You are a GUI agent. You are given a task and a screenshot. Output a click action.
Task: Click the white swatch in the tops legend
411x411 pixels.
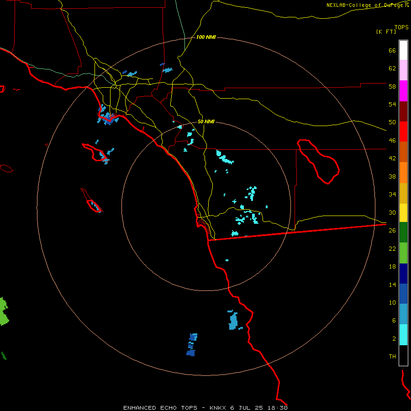click(x=403, y=50)
